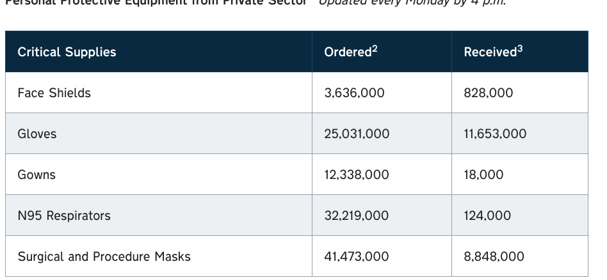Click footnote 3 superscript on Received
Image resolution: width=607 pixels, height=280 pixels.
click(520, 49)
